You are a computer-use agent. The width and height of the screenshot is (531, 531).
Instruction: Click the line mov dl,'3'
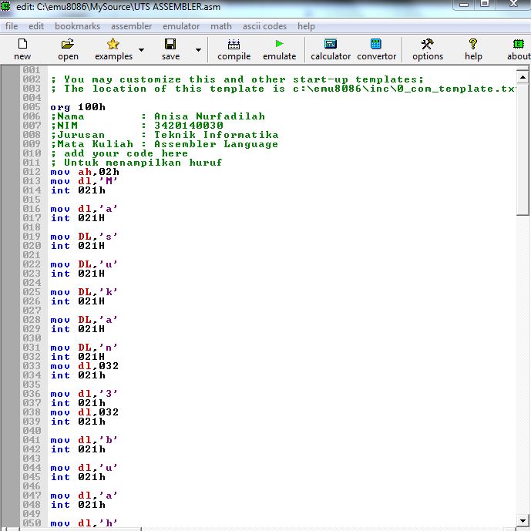84,394
